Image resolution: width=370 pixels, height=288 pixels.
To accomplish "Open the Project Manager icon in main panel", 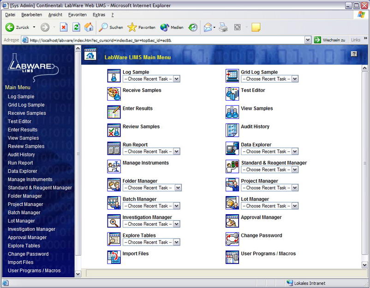I will [232, 185].
